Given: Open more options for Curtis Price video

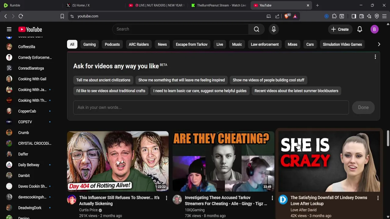Looking at the screenshot, I should tap(166, 198).
